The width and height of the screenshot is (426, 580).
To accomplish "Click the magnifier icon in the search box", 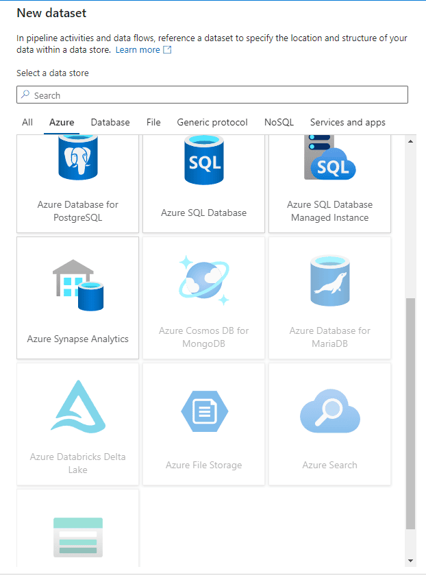I will (25, 95).
